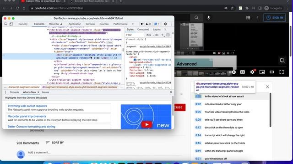Screen dimensions: 293x164
Task: Switch to the Application panel tab
Action: tap(75, 24)
